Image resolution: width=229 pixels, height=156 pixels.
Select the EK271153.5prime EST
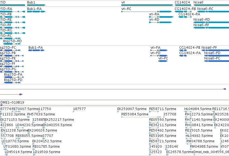(x=3, y=122)
